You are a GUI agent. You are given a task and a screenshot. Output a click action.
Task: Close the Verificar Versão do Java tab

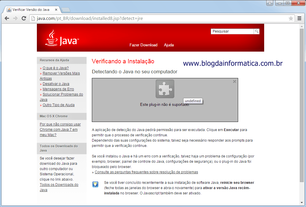point(56,10)
